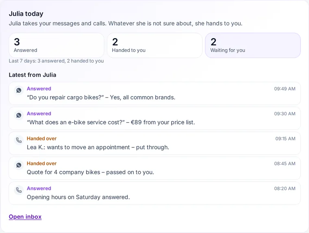Image resolution: width=309 pixels, height=233 pixels.
Task: Open the e-bike service cost message row
Action: pos(154,118)
